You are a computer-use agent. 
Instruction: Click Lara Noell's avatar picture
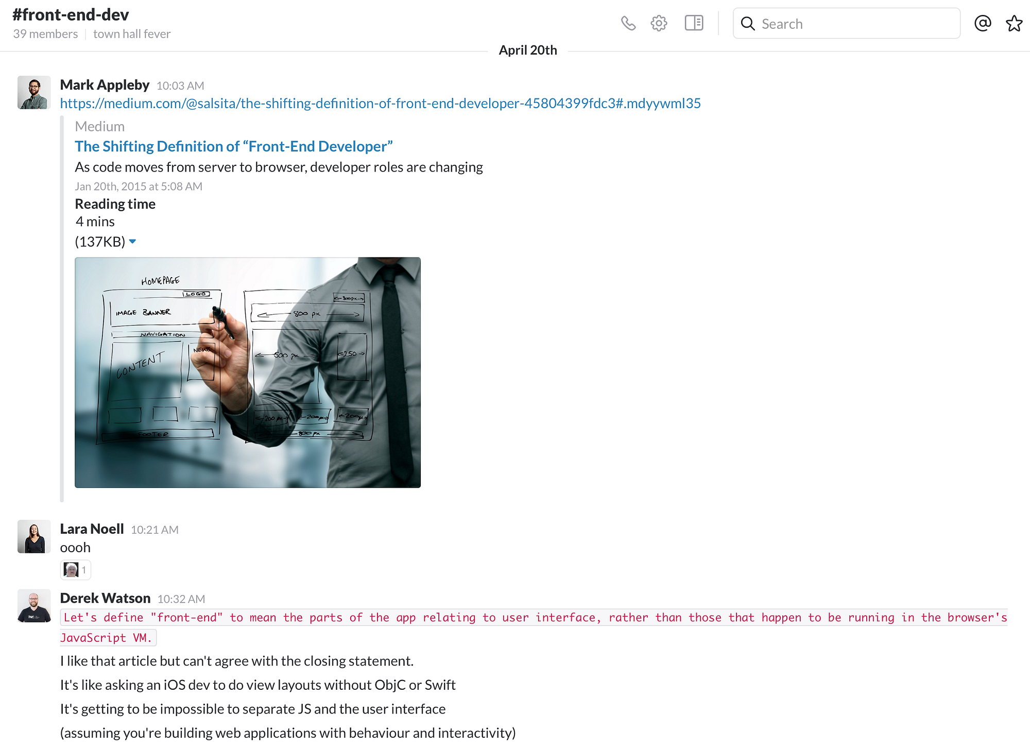(x=34, y=536)
